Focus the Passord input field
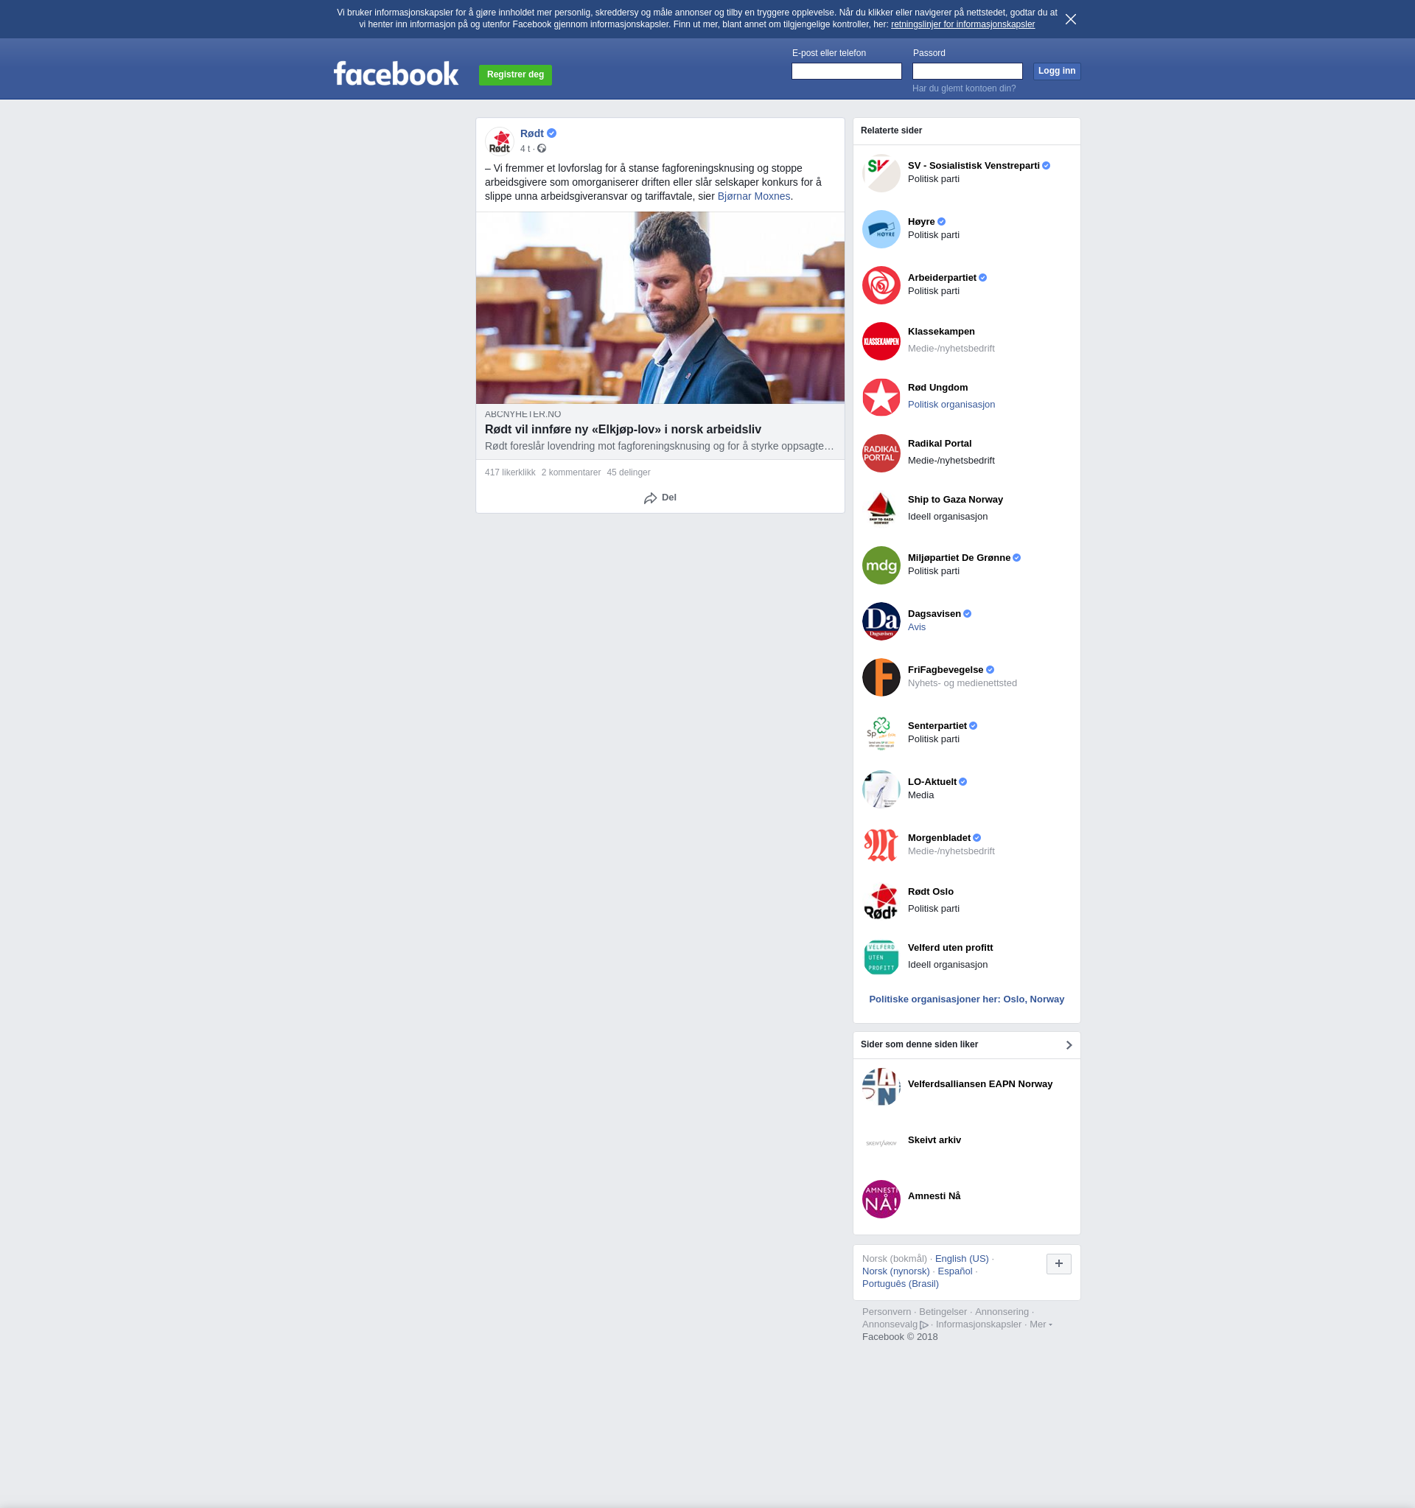This screenshot has width=1415, height=1508. pyautogui.click(x=967, y=71)
